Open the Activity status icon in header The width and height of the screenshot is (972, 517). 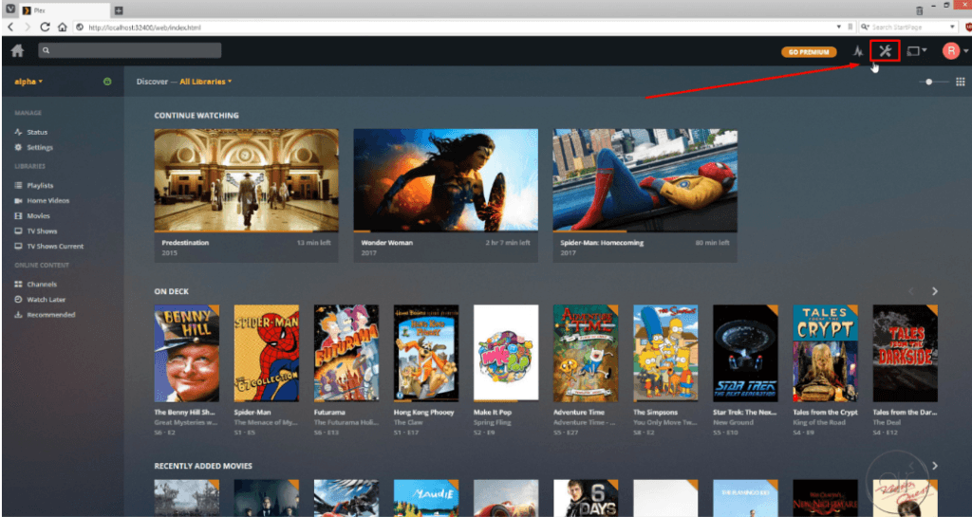(x=858, y=51)
